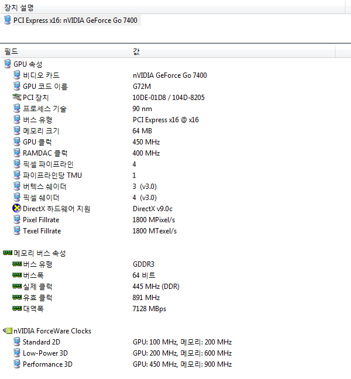Select the Standard 2D clocks value

182,342
